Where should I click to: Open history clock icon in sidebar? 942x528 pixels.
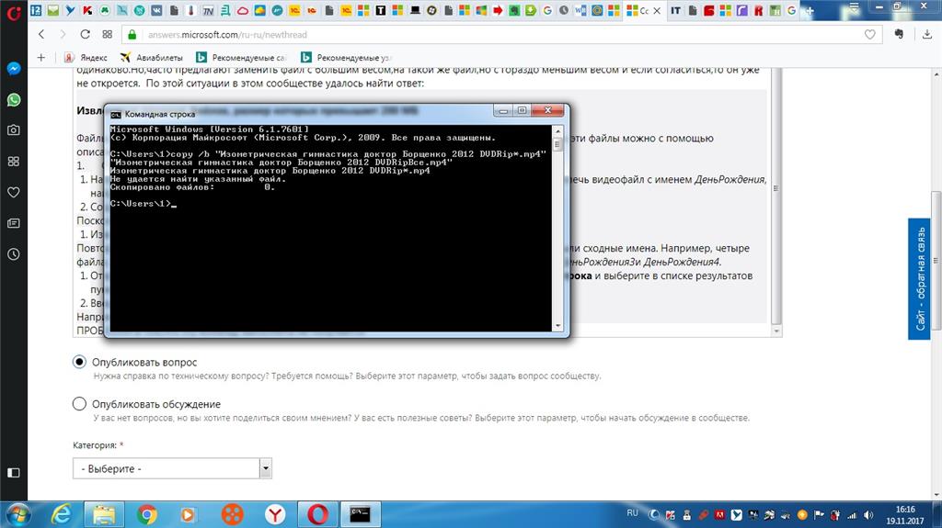click(x=13, y=254)
